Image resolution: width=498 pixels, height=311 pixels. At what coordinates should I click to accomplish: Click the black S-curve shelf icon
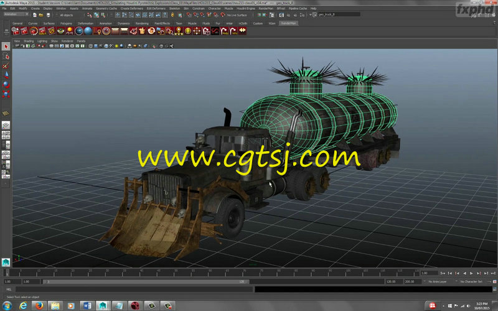215,30
